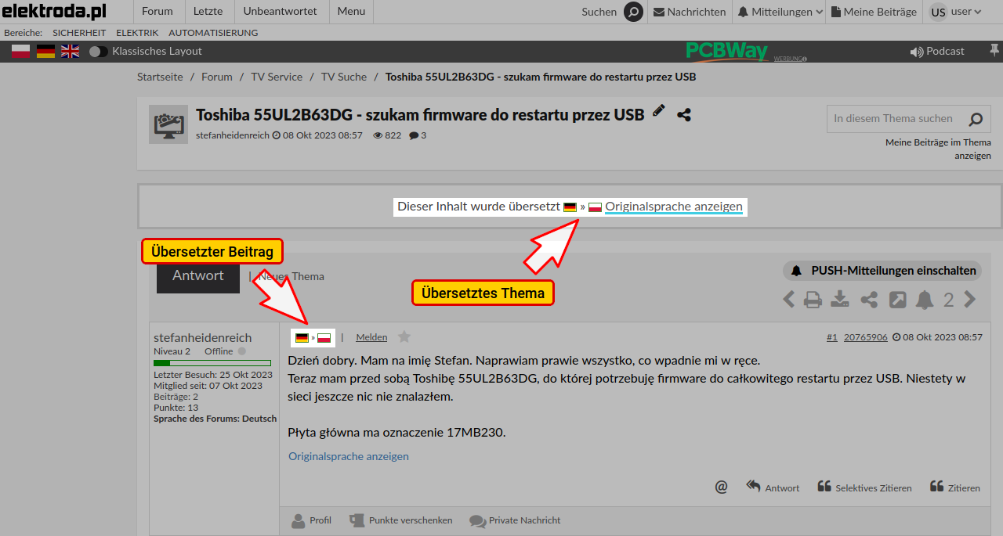Show the post's Originalsprache anzeigen link
This screenshot has width=1003, height=536.
pos(349,456)
